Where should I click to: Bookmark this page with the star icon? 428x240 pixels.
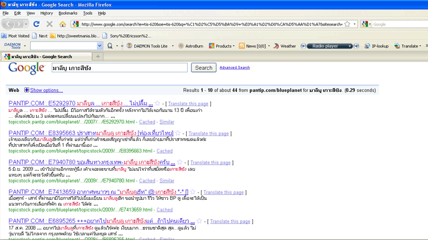pos(347,24)
